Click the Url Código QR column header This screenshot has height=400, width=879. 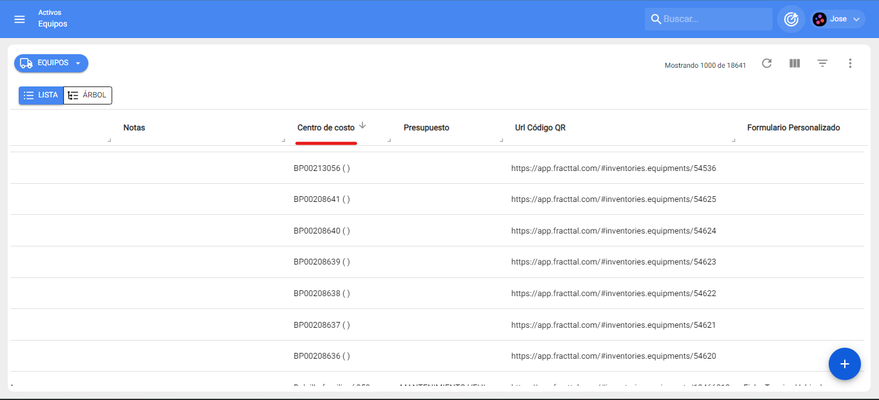(540, 128)
